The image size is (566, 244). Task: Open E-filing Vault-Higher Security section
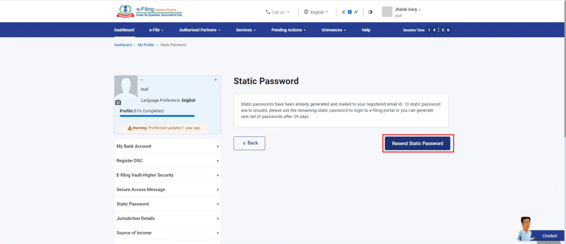tap(167, 175)
